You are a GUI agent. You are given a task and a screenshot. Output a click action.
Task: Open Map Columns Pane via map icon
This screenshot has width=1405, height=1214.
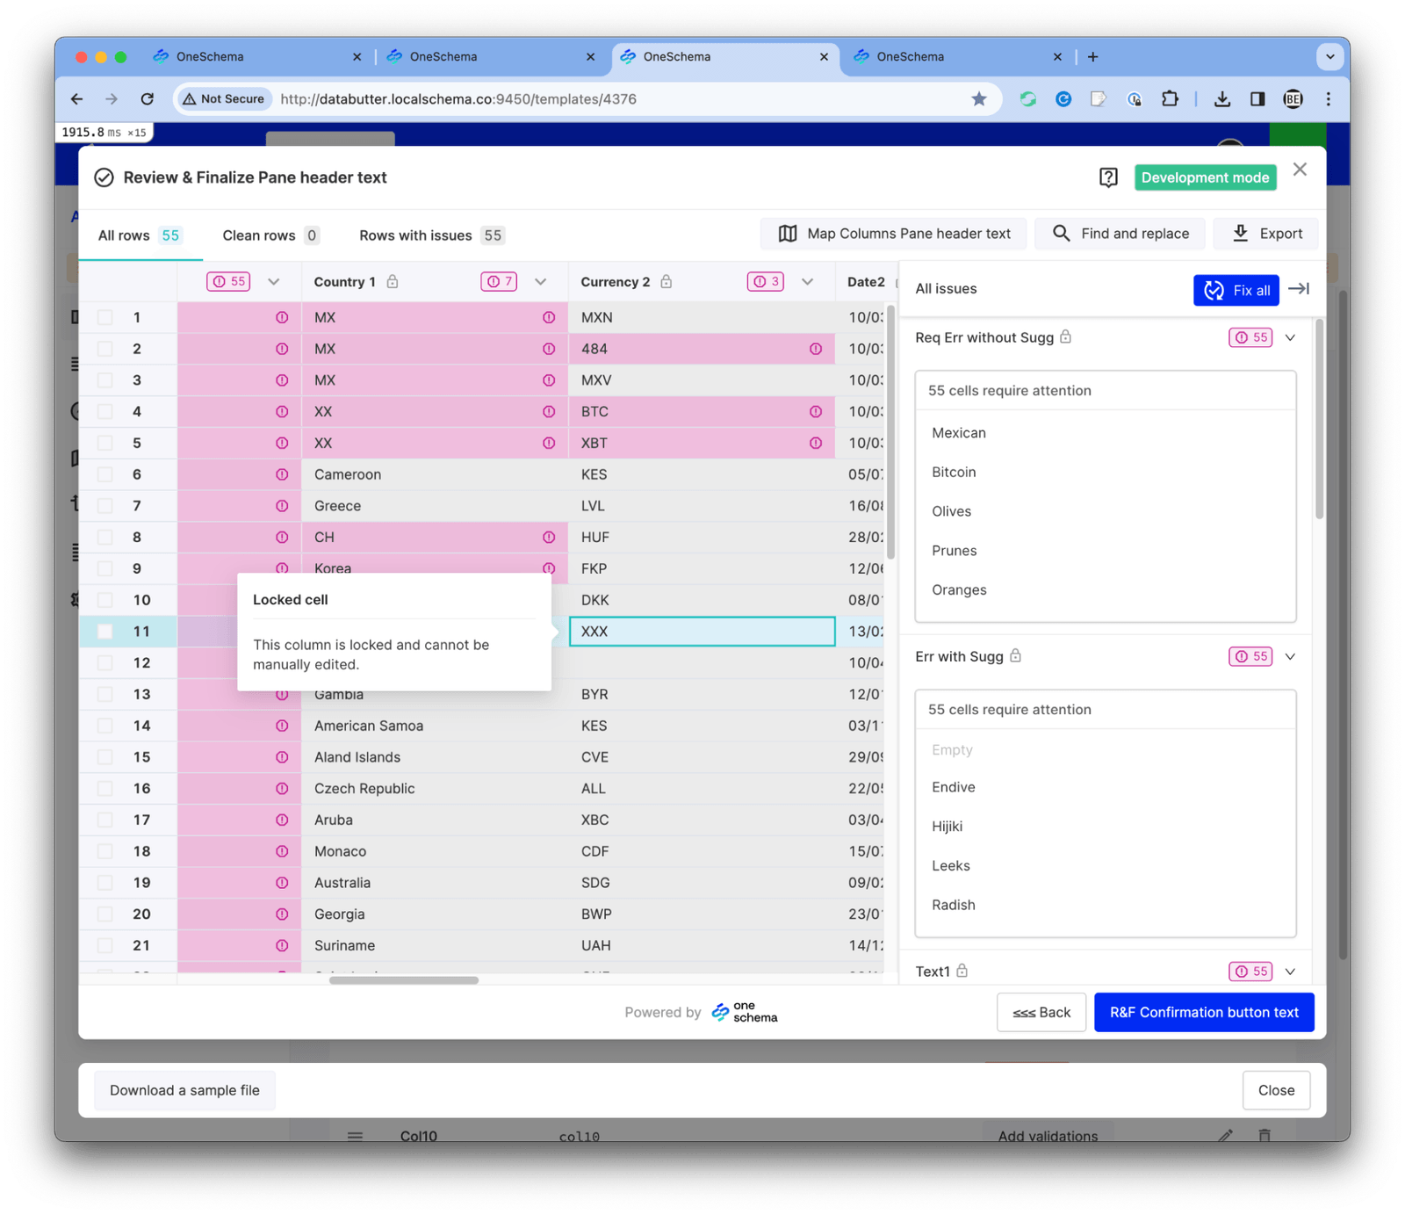(789, 234)
